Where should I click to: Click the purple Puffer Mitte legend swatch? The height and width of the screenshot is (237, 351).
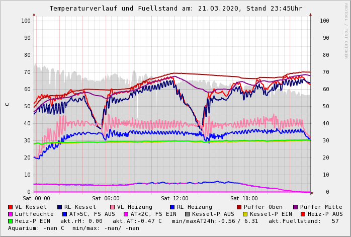coord(296,207)
